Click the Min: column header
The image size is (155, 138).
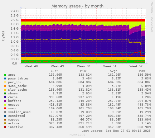tap(84, 71)
